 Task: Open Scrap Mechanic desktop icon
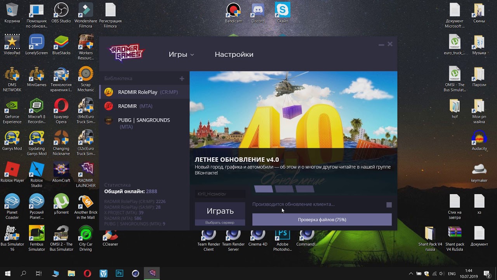(x=86, y=80)
